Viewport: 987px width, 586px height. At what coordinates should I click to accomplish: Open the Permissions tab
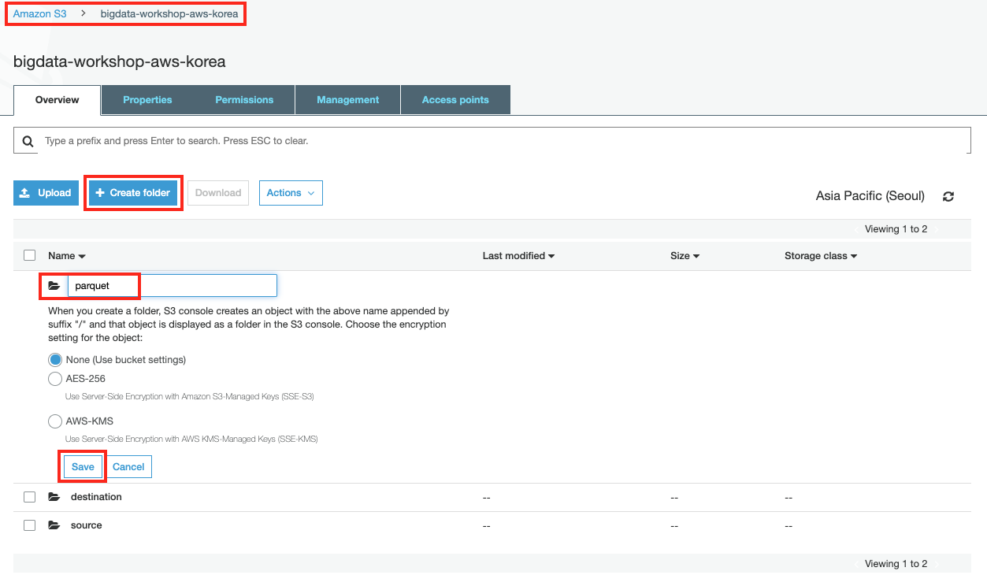(244, 100)
